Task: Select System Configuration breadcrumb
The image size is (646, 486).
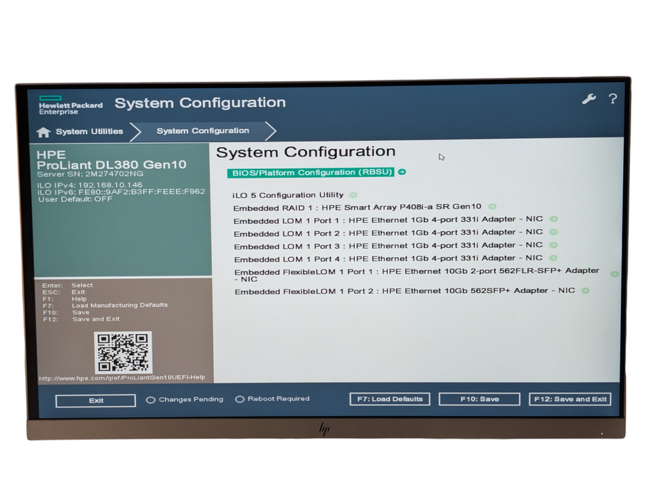Action: 203,131
